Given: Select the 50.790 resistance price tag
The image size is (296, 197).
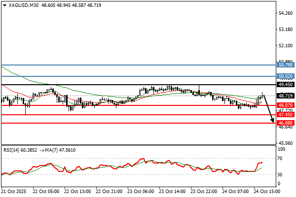Looking at the screenshot, I should (x=286, y=65).
